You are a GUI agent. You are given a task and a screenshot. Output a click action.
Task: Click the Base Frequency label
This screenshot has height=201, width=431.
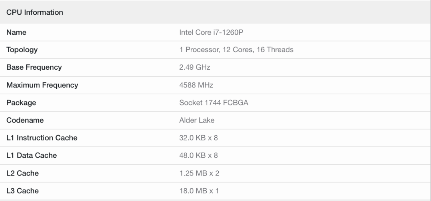(34, 67)
